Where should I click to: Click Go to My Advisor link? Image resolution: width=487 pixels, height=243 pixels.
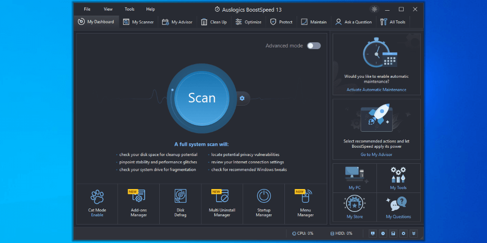pyautogui.click(x=376, y=155)
